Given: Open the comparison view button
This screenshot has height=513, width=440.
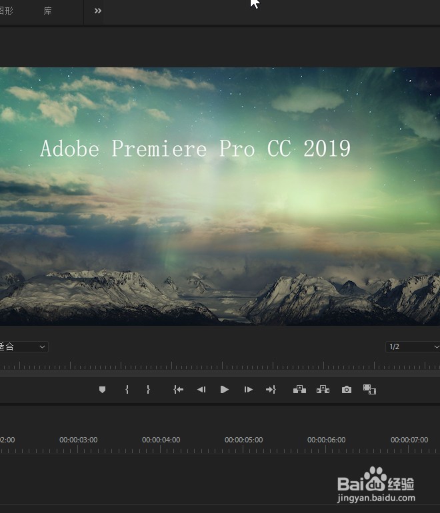Looking at the screenshot, I should point(369,389).
